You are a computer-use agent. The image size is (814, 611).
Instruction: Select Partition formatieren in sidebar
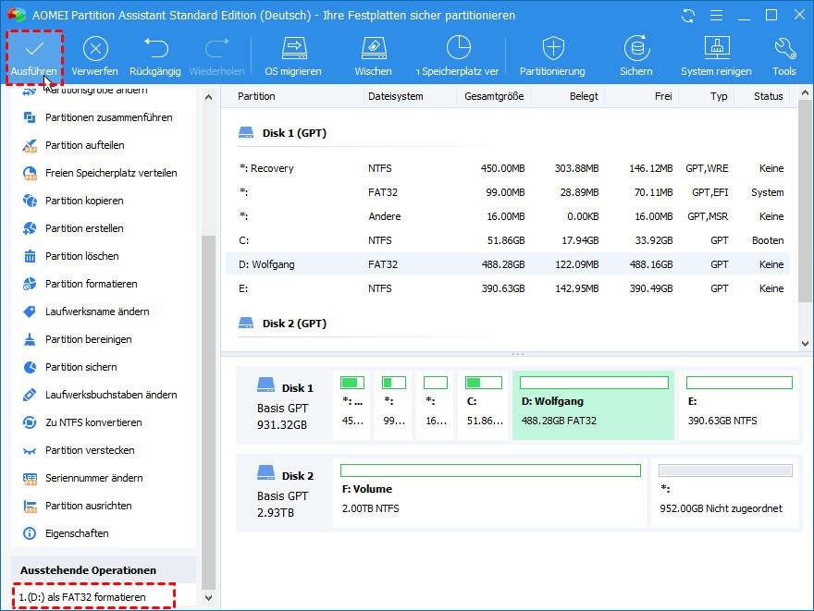click(104, 284)
